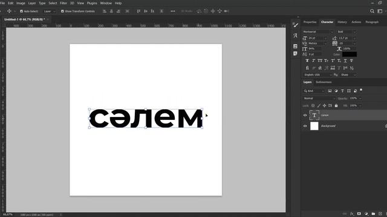Click the ordinals 1st icon
The height and width of the screenshot is (217, 387).
point(345,68)
